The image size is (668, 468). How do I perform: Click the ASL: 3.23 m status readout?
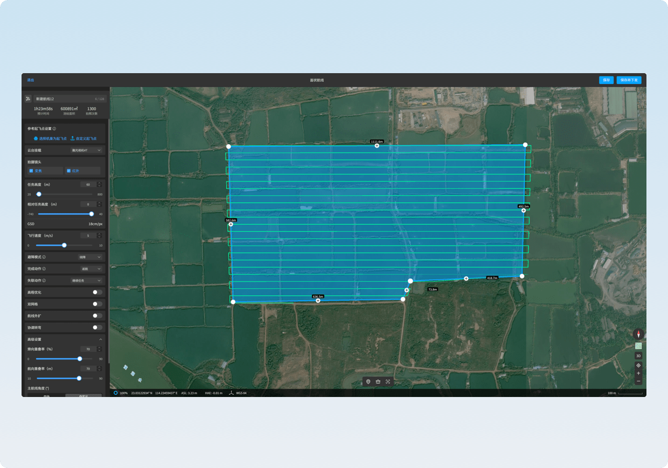pyautogui.click(x=189, y=393)
